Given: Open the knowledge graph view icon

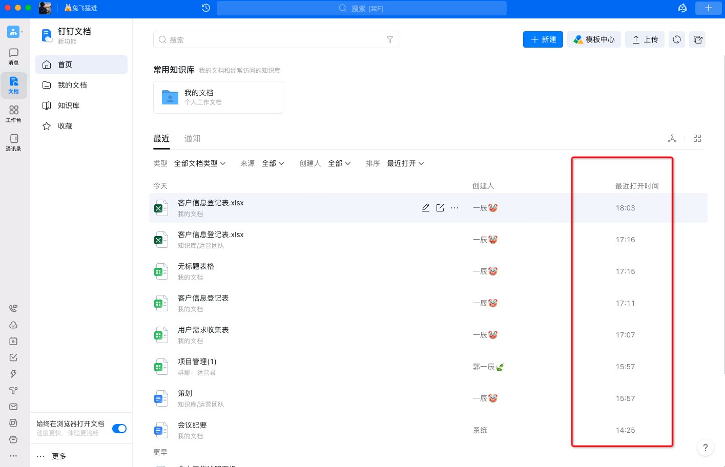Looking at the screenshot, I should [672, 138].
